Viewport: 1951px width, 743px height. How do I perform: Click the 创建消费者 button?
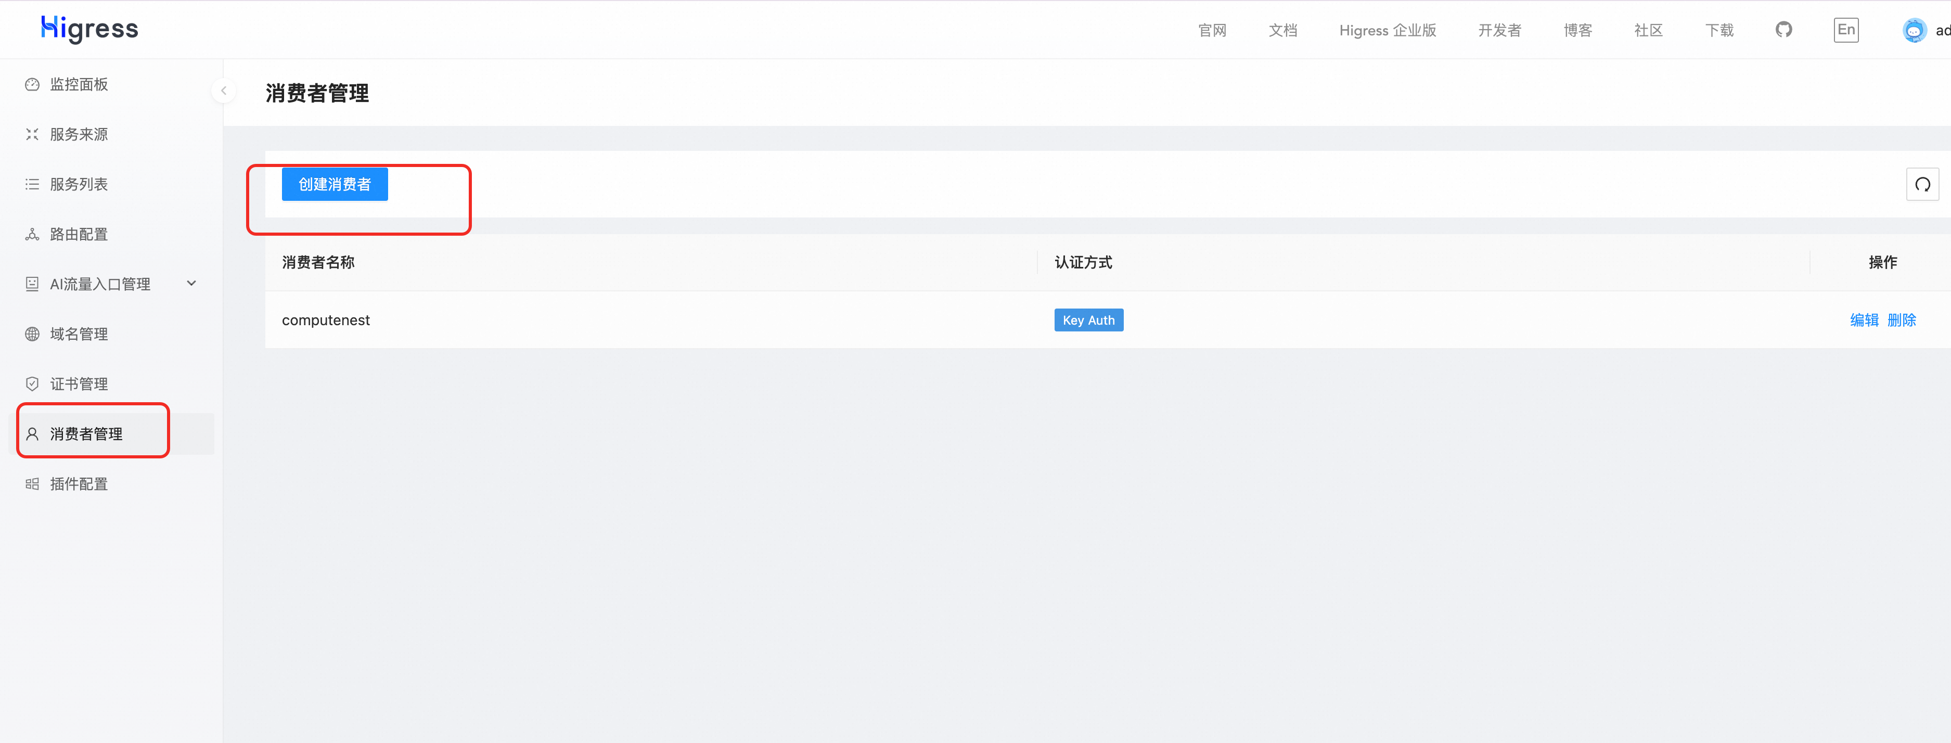pos(335,184)
